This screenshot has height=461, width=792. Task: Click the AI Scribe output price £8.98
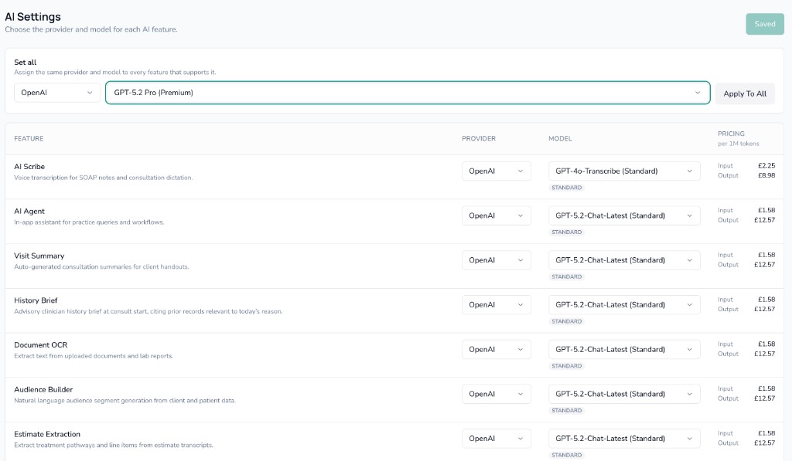coord(766,175)
